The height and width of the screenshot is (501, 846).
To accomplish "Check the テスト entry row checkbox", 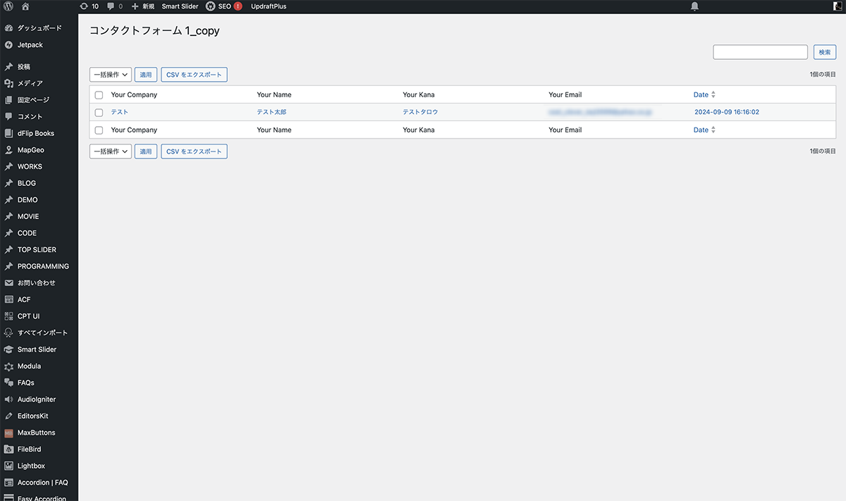I will tap(99, 113).
